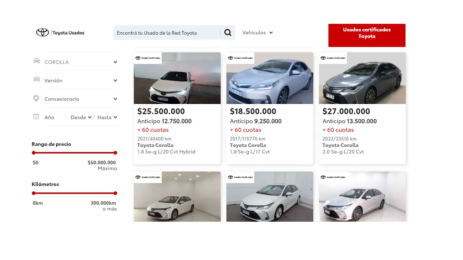This screenshot has width=463, height=260.
Task: Click the car icon beside COROLLA
Action: [37, 61]
